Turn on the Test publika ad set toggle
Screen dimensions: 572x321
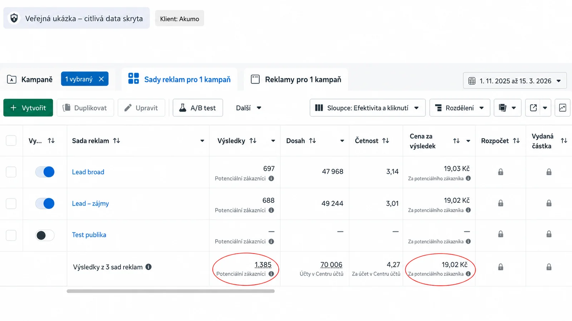tap(45, 235)
